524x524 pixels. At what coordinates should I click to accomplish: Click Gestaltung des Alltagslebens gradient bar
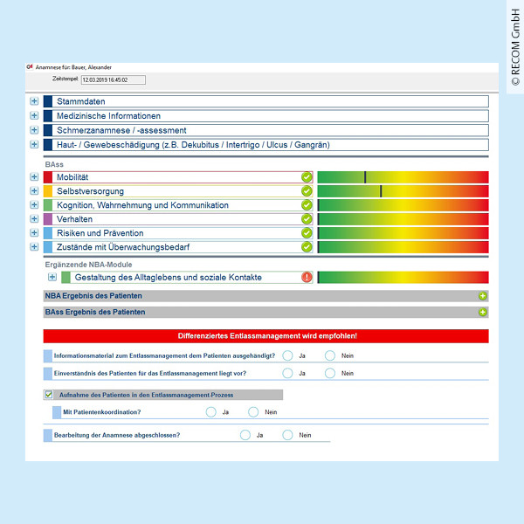(403, 278)
